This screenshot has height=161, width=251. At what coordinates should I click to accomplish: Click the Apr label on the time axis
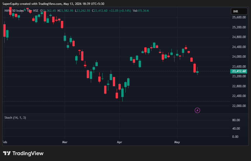119,142
